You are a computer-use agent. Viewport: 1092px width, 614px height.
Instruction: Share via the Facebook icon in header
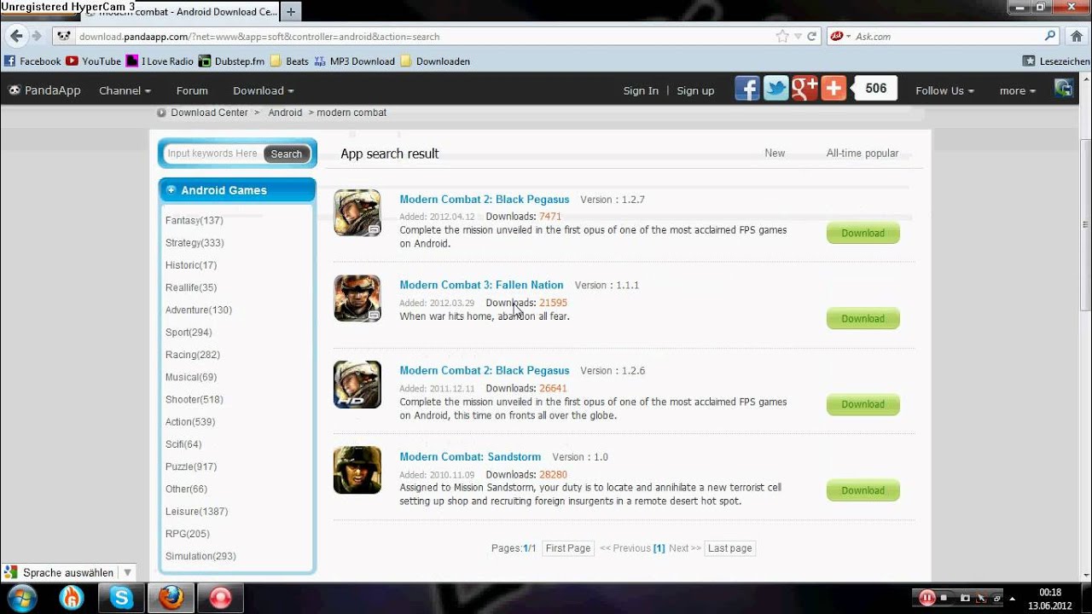pos(747,89)
